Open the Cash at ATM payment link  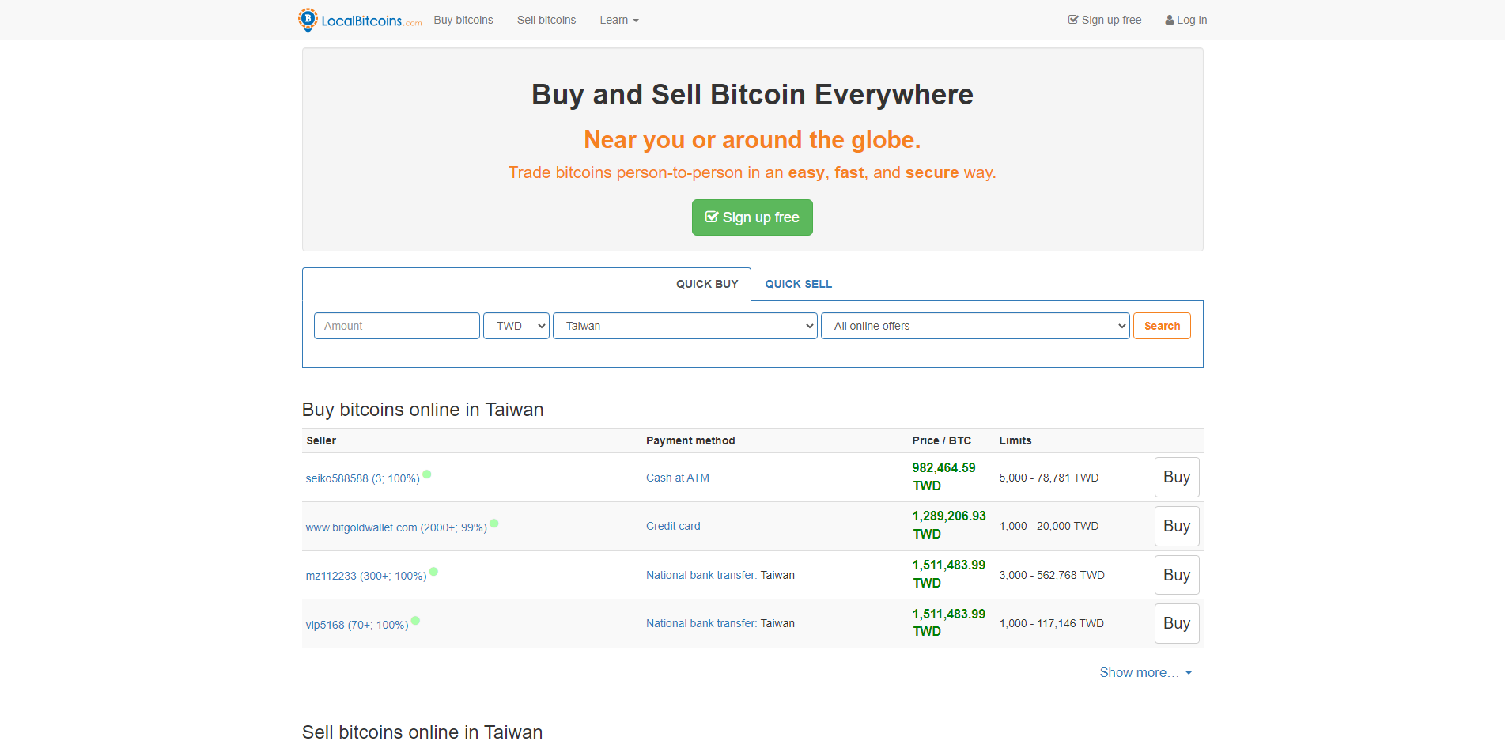[678, 478]
